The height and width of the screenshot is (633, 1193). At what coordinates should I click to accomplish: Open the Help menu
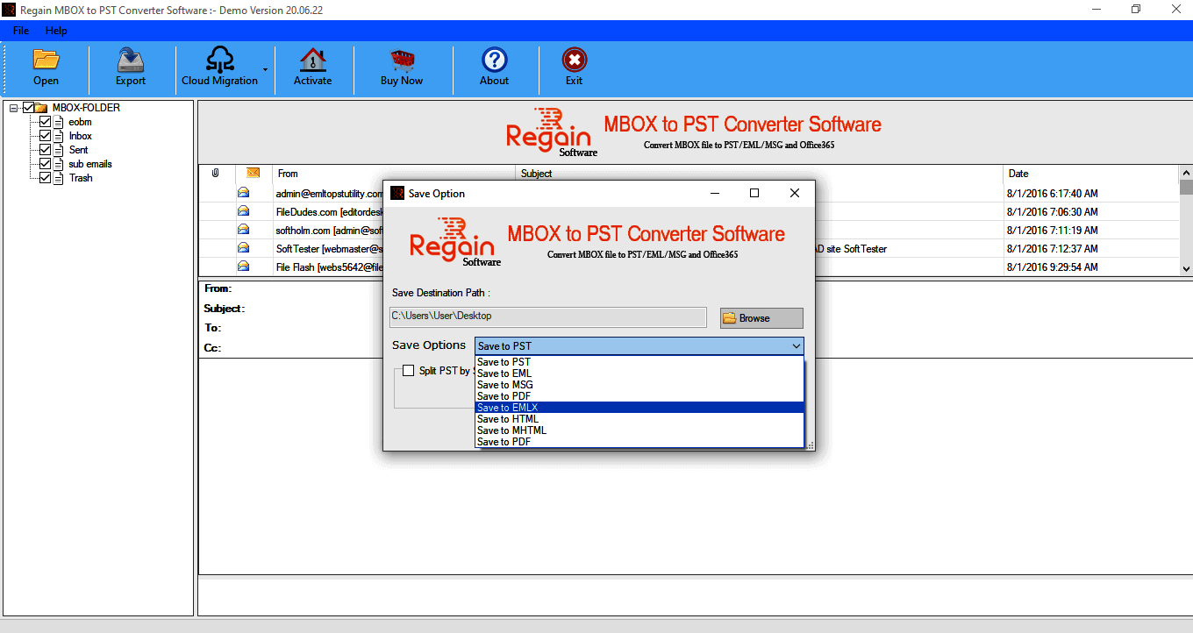56,31
